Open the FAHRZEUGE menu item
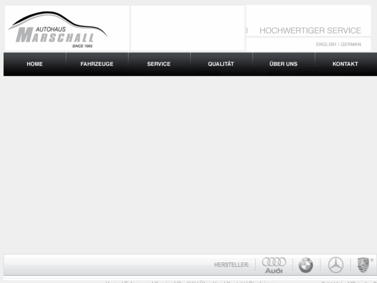 click(97, 64)
